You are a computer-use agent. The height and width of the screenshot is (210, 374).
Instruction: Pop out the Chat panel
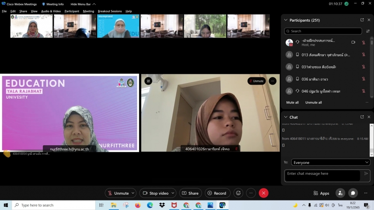pyautogui.click(x=362, y=117)
